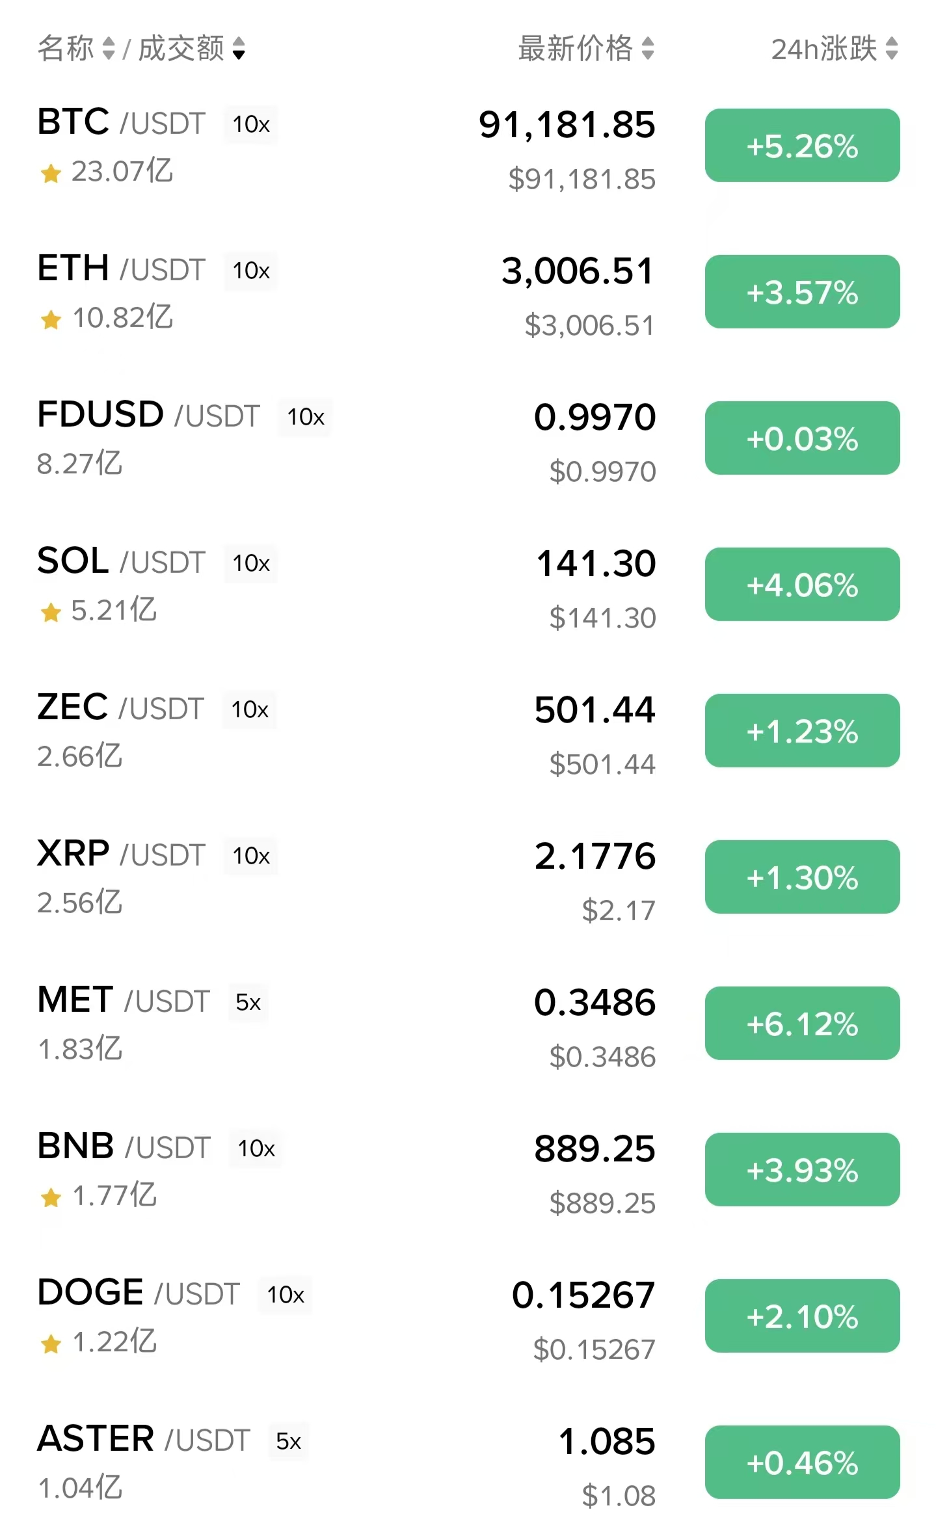This screenshot has width=936, height=1538.
Task: Switch the MET +6.12% change badge
Action: pos(802,1023)
